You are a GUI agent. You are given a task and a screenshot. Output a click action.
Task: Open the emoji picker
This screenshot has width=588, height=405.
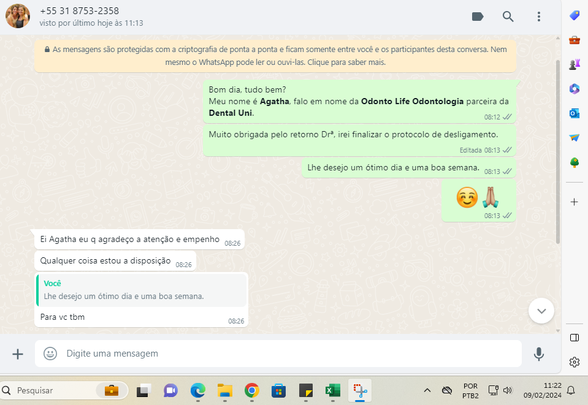tap(50, 354)
